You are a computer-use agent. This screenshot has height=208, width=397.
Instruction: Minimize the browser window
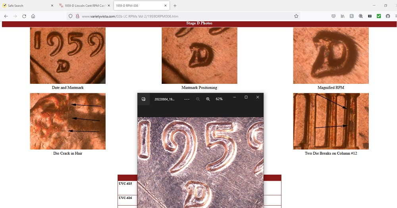coord(374,6)
